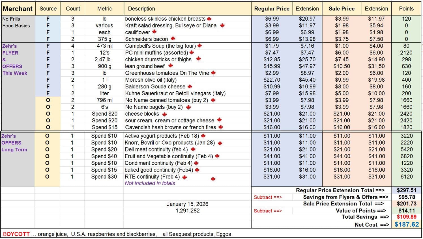Click the maple leaf beside cauliflower

pos(154,32)
